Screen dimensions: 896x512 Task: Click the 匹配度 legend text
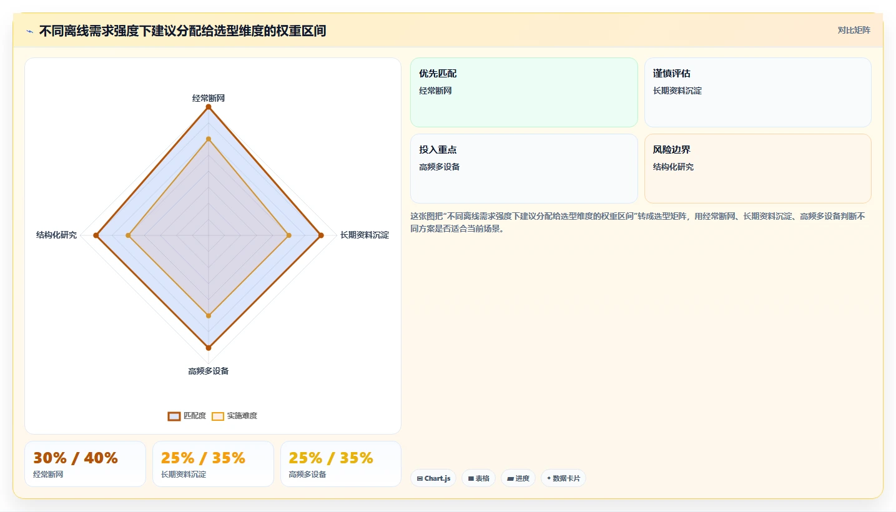pos(195,416)
